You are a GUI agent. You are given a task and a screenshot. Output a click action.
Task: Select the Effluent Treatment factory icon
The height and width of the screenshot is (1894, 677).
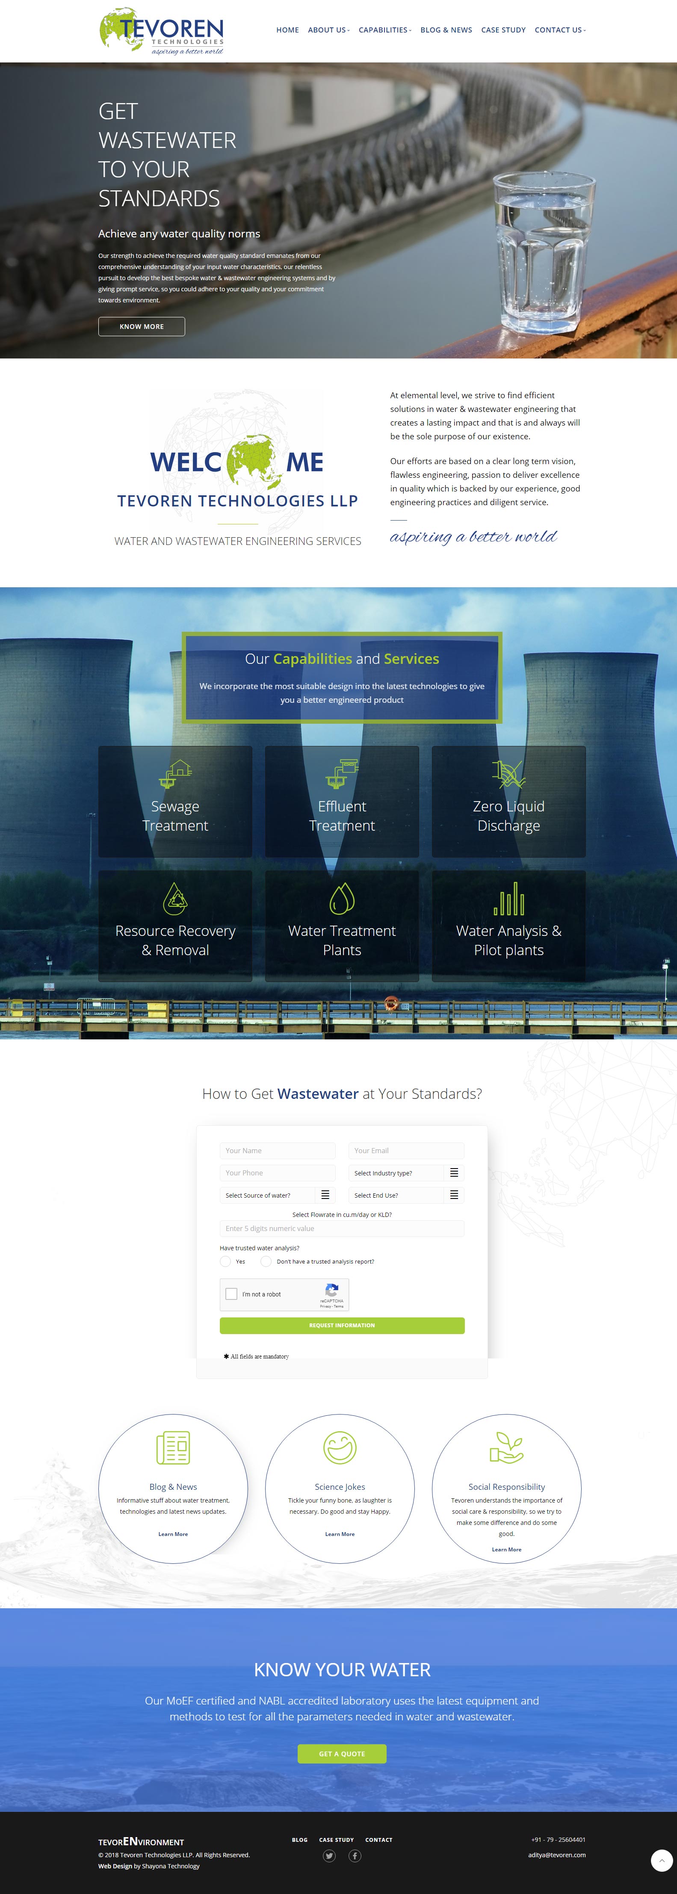click(342, 774)
